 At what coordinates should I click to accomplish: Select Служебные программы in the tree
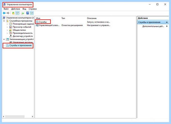coord(21,21)
